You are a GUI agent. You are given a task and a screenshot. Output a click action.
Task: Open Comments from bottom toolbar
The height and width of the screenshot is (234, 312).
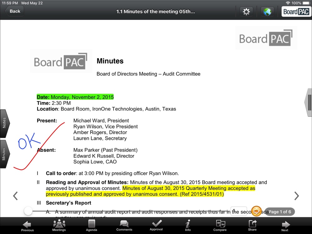click(x=124, y=226)
